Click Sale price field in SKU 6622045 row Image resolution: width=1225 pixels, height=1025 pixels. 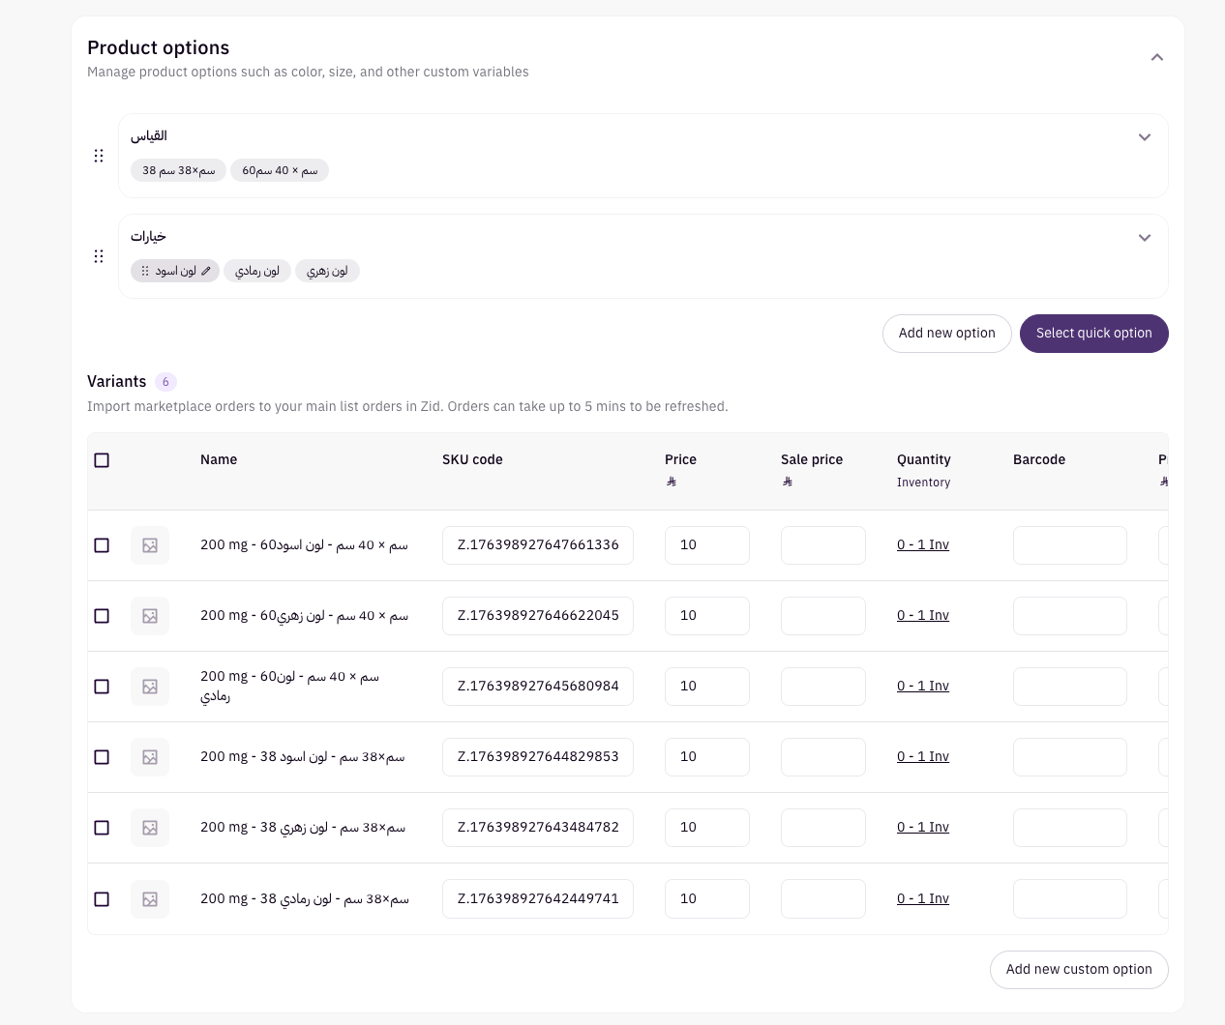coord(823,616)
